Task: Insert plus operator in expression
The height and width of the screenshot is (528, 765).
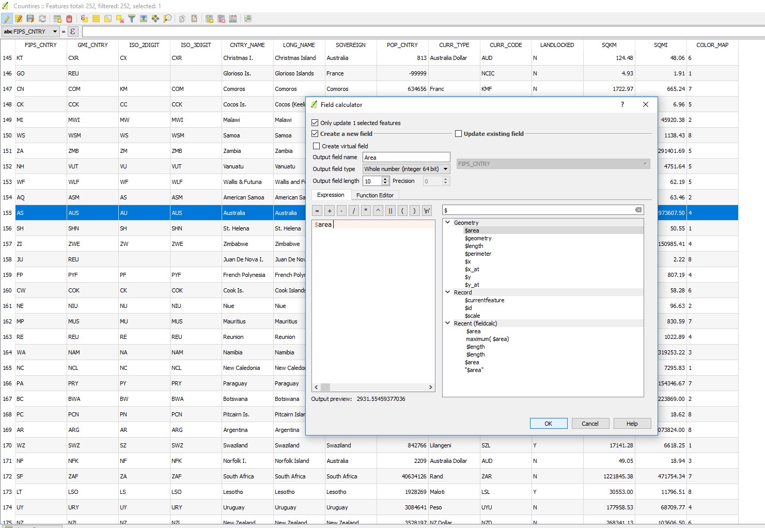Action: pos(330,211)
